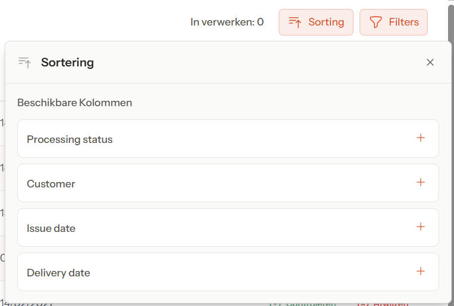Click the funnel icon in the Filters button

[x=376, y=23]
